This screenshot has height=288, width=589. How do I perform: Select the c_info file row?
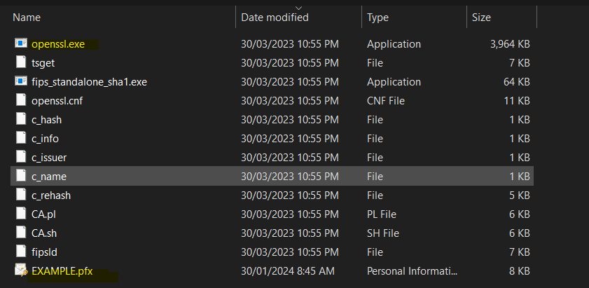tap(272, 139)
